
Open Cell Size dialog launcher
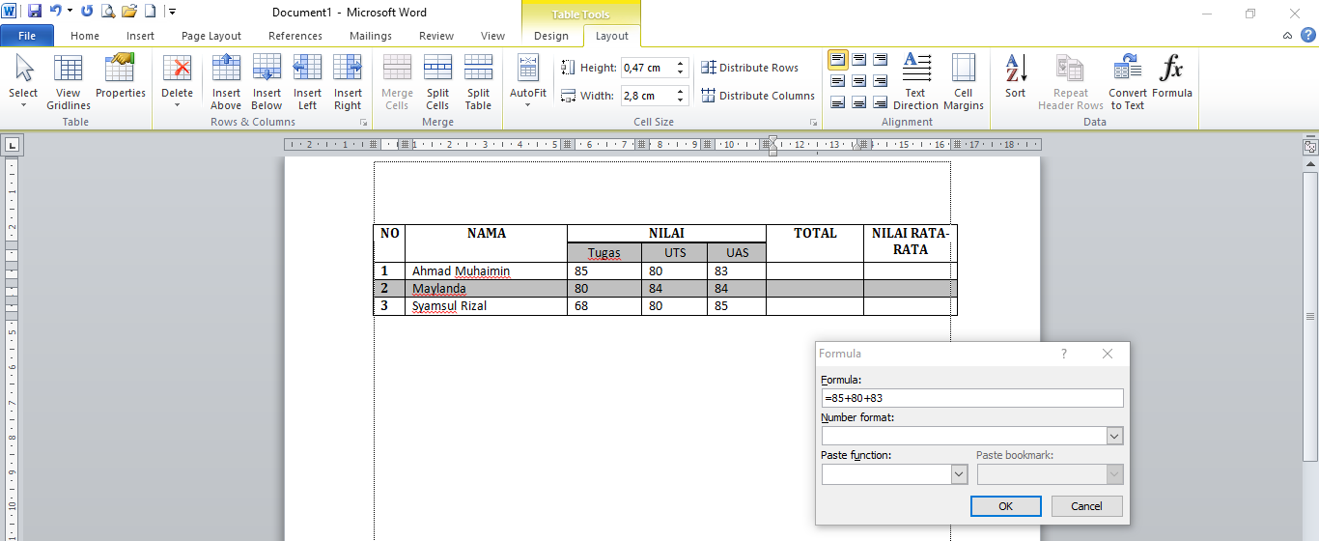click(813, 123)
